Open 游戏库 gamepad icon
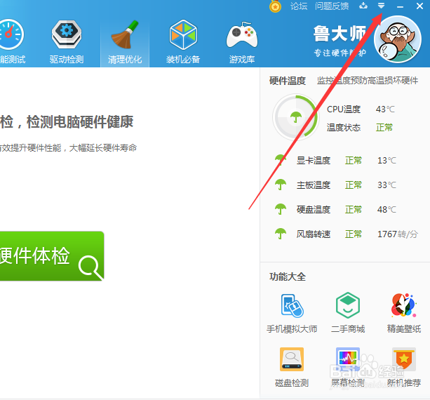The image size is (430, 400). click(x=242, y=35)
